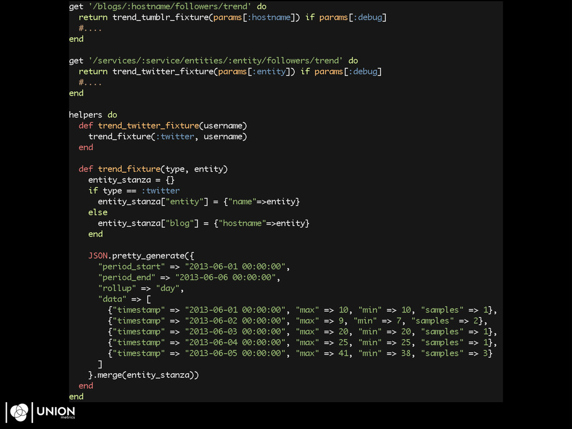Click the "data" => [ line
This screenshot has height=429, width=572.
(125, 299)
